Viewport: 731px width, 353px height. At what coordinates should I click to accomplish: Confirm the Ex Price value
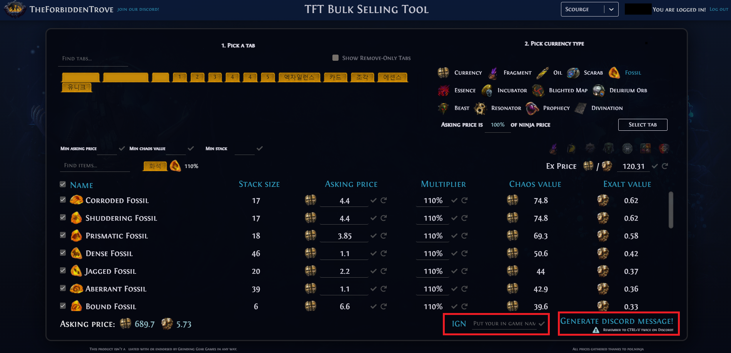tap(655, 166)
